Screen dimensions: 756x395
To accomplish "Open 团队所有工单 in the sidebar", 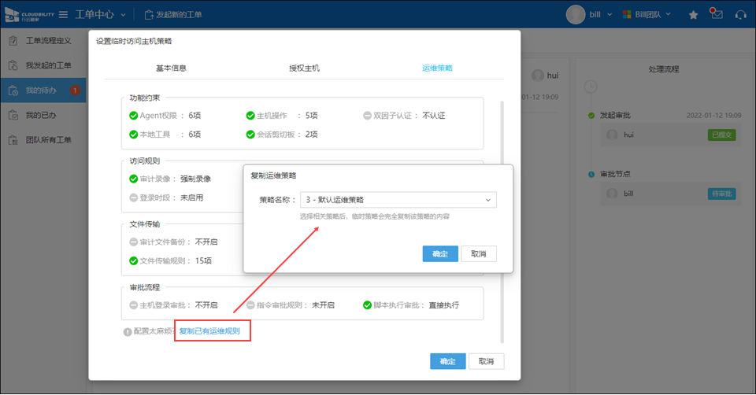I will click(48, 141).
